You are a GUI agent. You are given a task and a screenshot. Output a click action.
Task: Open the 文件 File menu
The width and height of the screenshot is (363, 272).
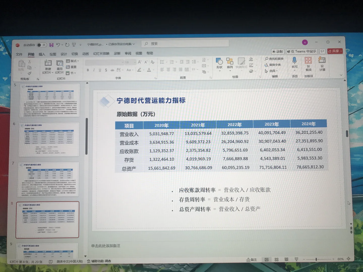click(x=19, y=54)
